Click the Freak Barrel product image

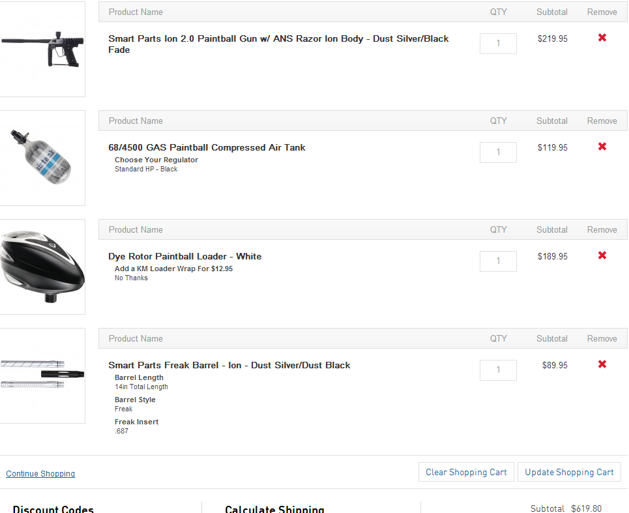pos(42,375)
